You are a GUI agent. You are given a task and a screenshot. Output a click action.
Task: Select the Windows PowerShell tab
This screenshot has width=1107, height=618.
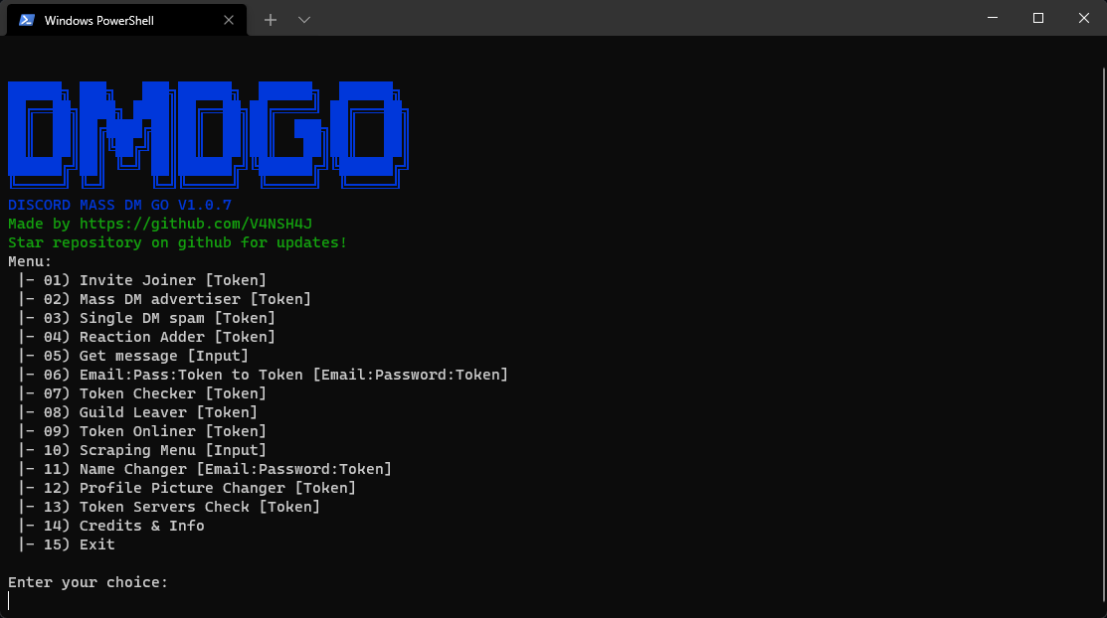coord(126,20)
